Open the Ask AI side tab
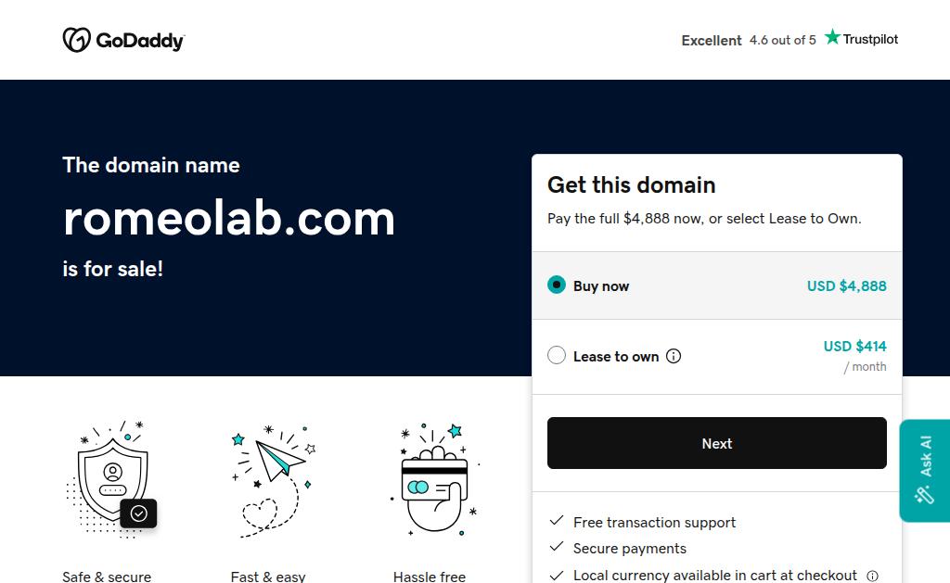This screenshot has width=950, height=583. [925, 471]
